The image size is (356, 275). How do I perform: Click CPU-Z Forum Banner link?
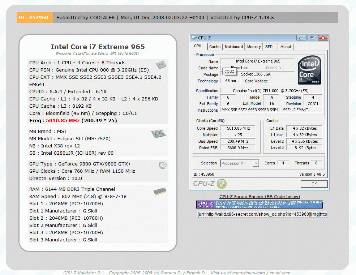pos(260,197)
